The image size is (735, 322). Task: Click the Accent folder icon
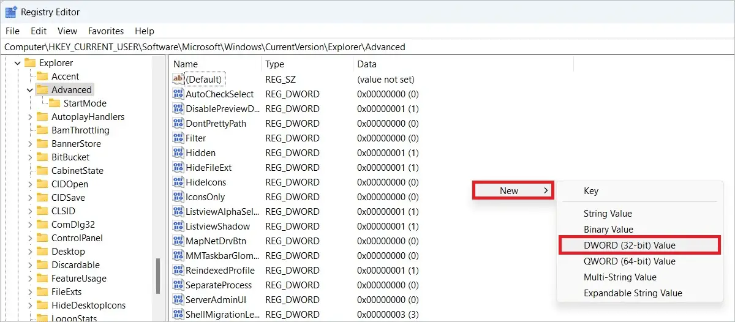[42, 76]
